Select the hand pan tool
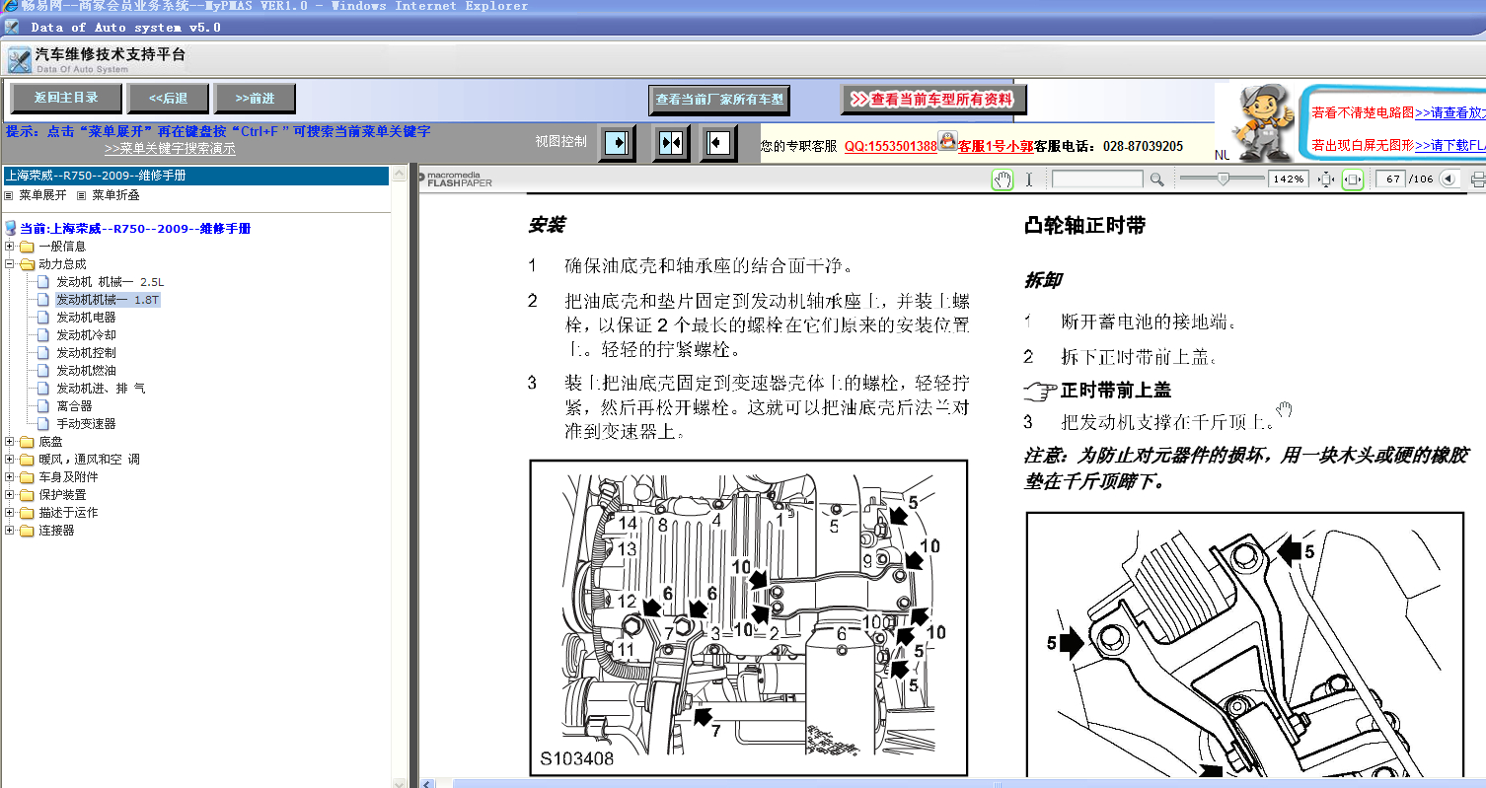The width and height of the screenshot is (1486, 788). pos(1003,179)
